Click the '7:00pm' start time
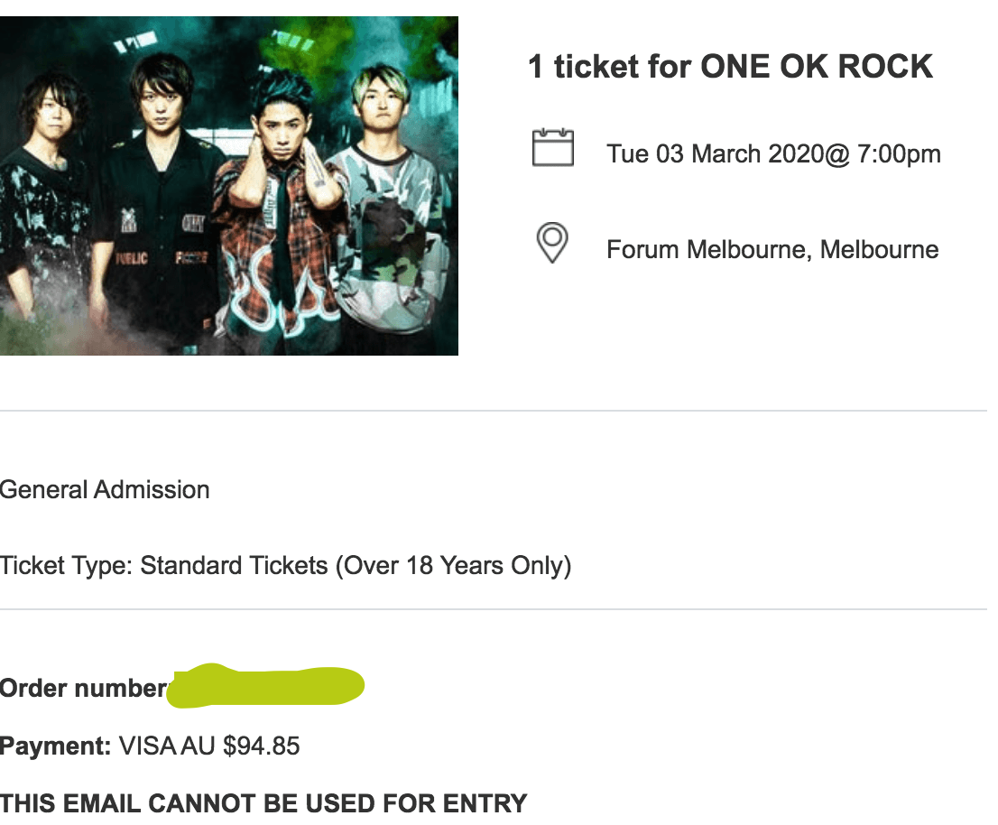 click(899, 153)
